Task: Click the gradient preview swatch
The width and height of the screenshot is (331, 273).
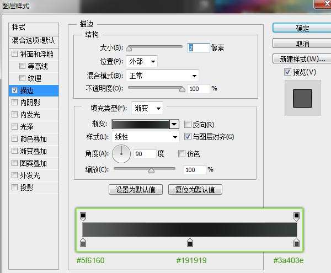Action: click(141, 125)
